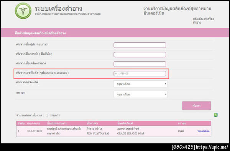Open the รายละเอียด details link in result row
The image size is (230, 151).
coord(203,131)
